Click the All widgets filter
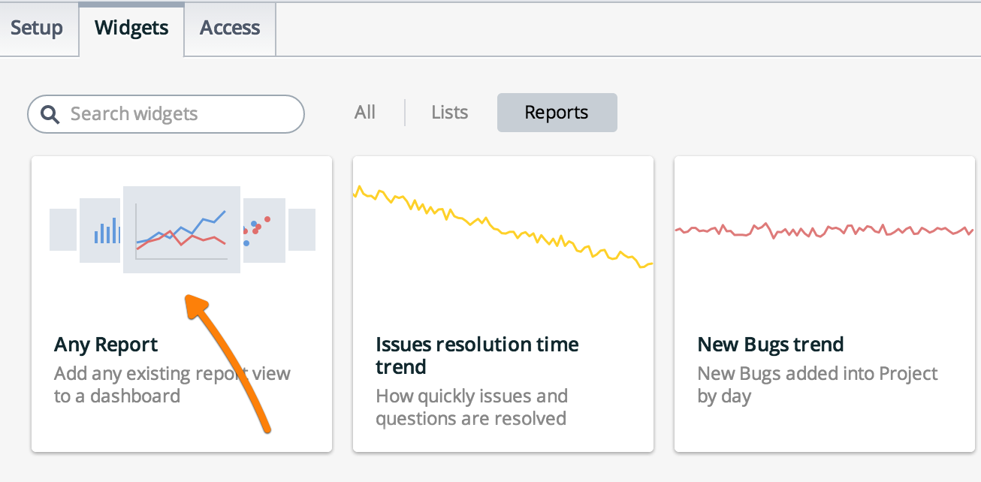Viewport: 981px width, 482px height. [365, 113]
